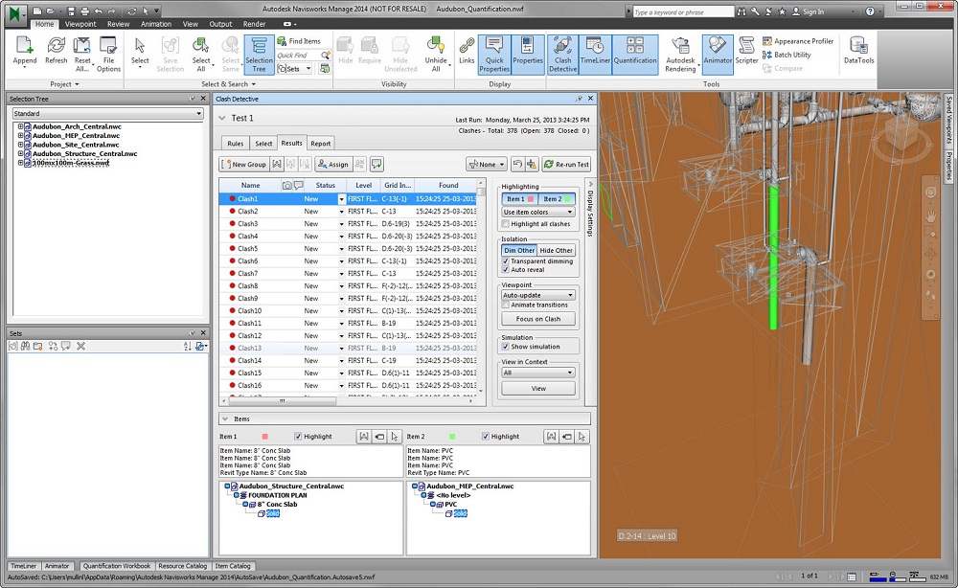Click the add comment icon beside Assign
Image resolution: width=958 pixels, height=588 pixels.
(x=376, y=165)
